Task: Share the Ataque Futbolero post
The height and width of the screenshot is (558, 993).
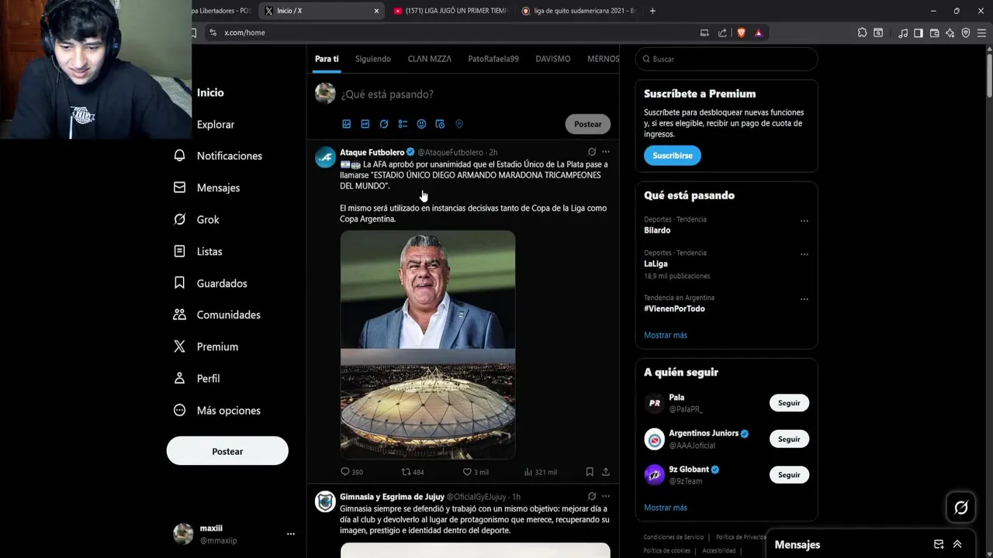Action: (x=606, y=472)
